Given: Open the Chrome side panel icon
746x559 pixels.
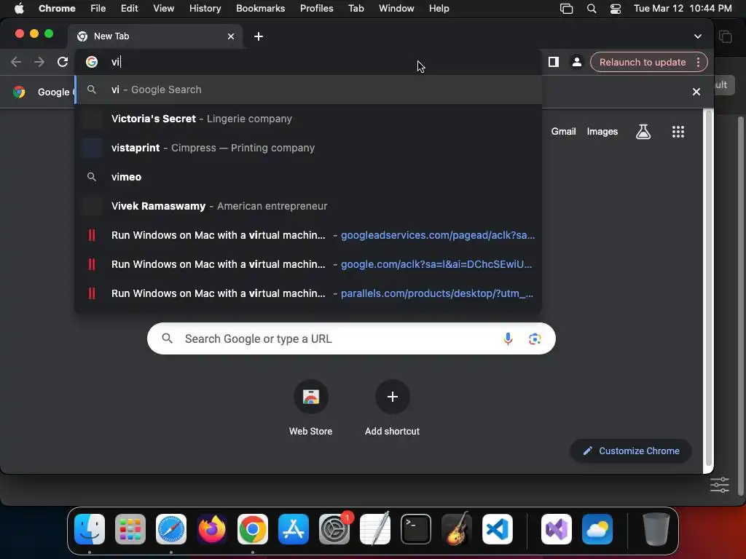Looking at the screenshot, I should click(x=554, y=62).
